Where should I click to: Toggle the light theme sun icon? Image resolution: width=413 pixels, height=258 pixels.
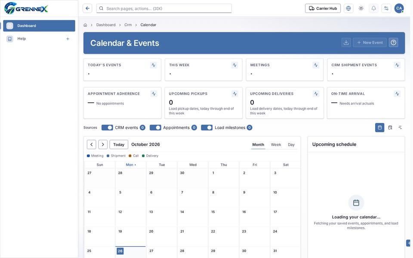[361, 9]
